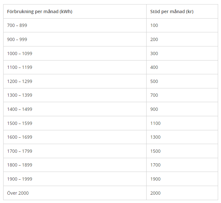Select the 1800 – 1899 range cell
221x203 pixels.
[20, 165]
